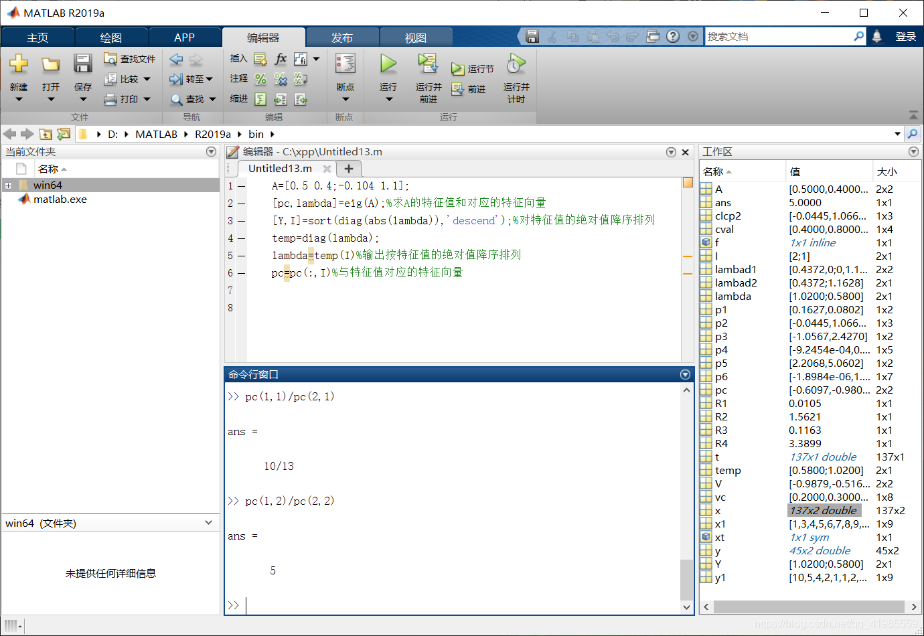Click the increase indent icon
This screenshot has height=636, width=924.
(281, 99)
